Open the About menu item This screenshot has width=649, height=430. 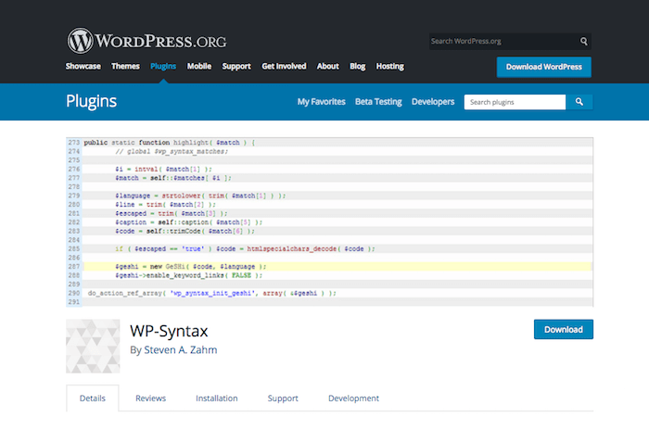(328, 66)
